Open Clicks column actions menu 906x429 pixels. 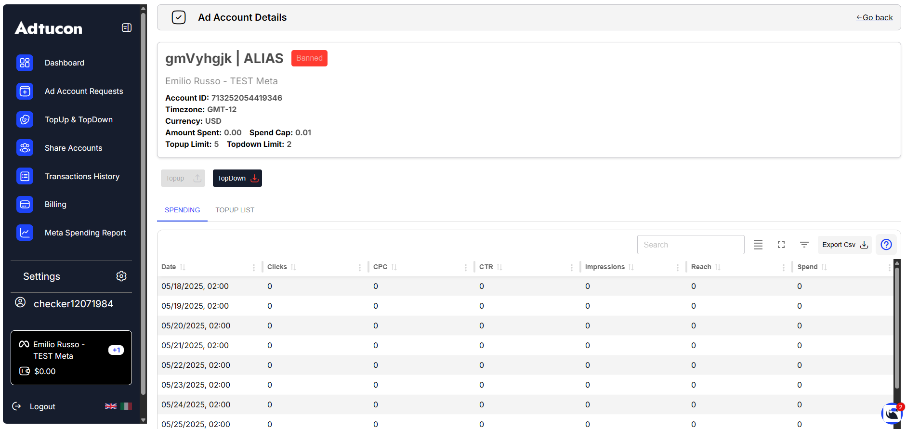click(x=360, y=267)
